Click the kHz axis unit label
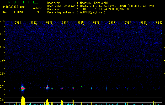Screen dimensions: 165x105 pyautogui.click(x=2, y=21)
